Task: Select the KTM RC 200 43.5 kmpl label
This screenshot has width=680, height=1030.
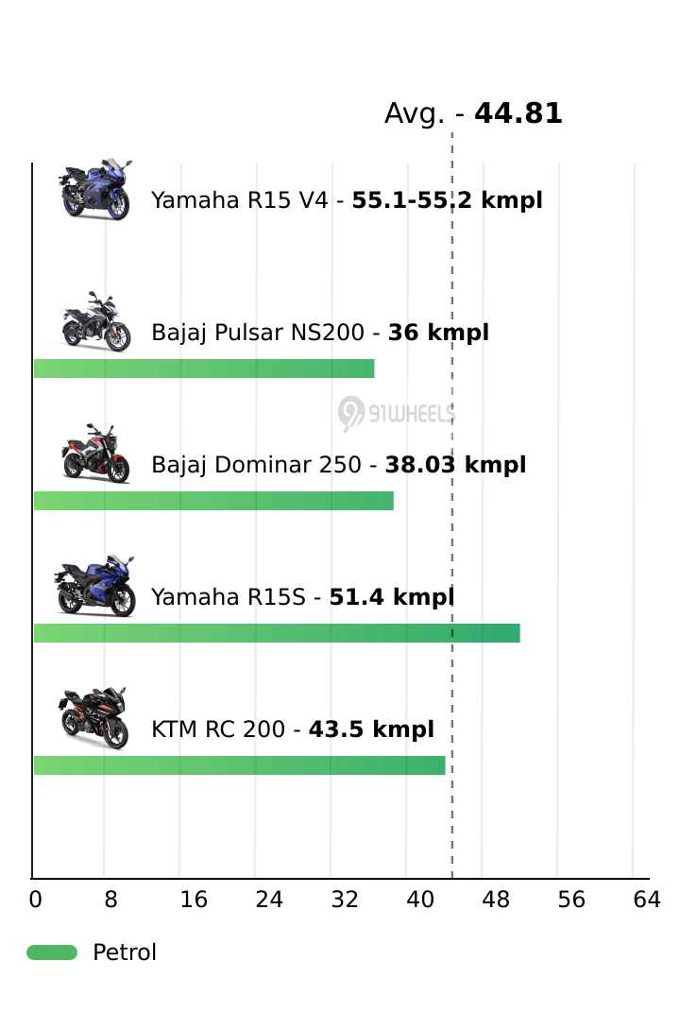Action: [x=293, y=730]
